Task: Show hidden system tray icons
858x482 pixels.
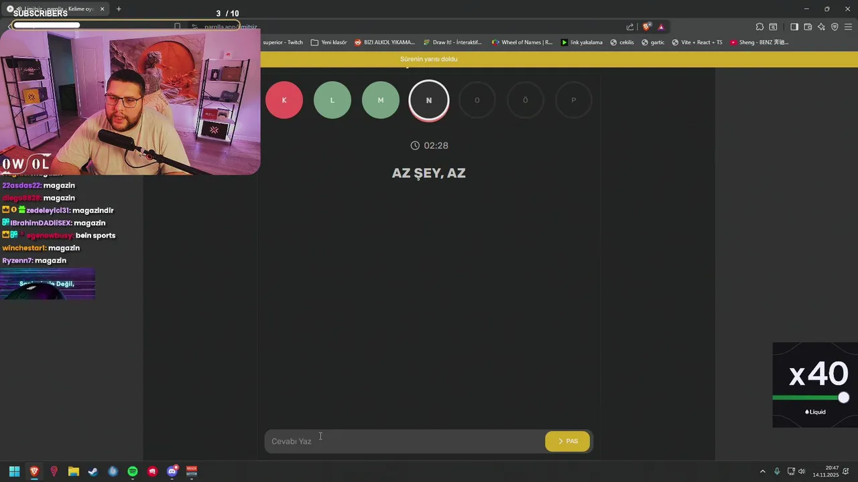Action: 762,471
